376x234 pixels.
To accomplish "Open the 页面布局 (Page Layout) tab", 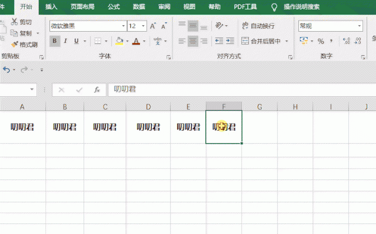I will click(82, 7).
